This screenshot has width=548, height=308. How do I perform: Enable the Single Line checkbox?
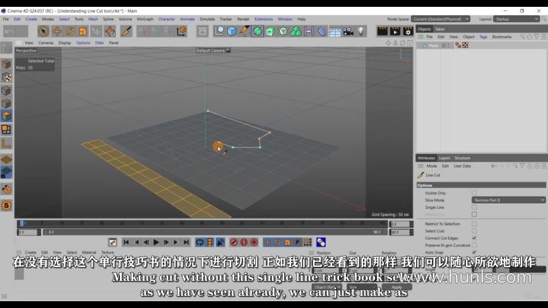474,207
